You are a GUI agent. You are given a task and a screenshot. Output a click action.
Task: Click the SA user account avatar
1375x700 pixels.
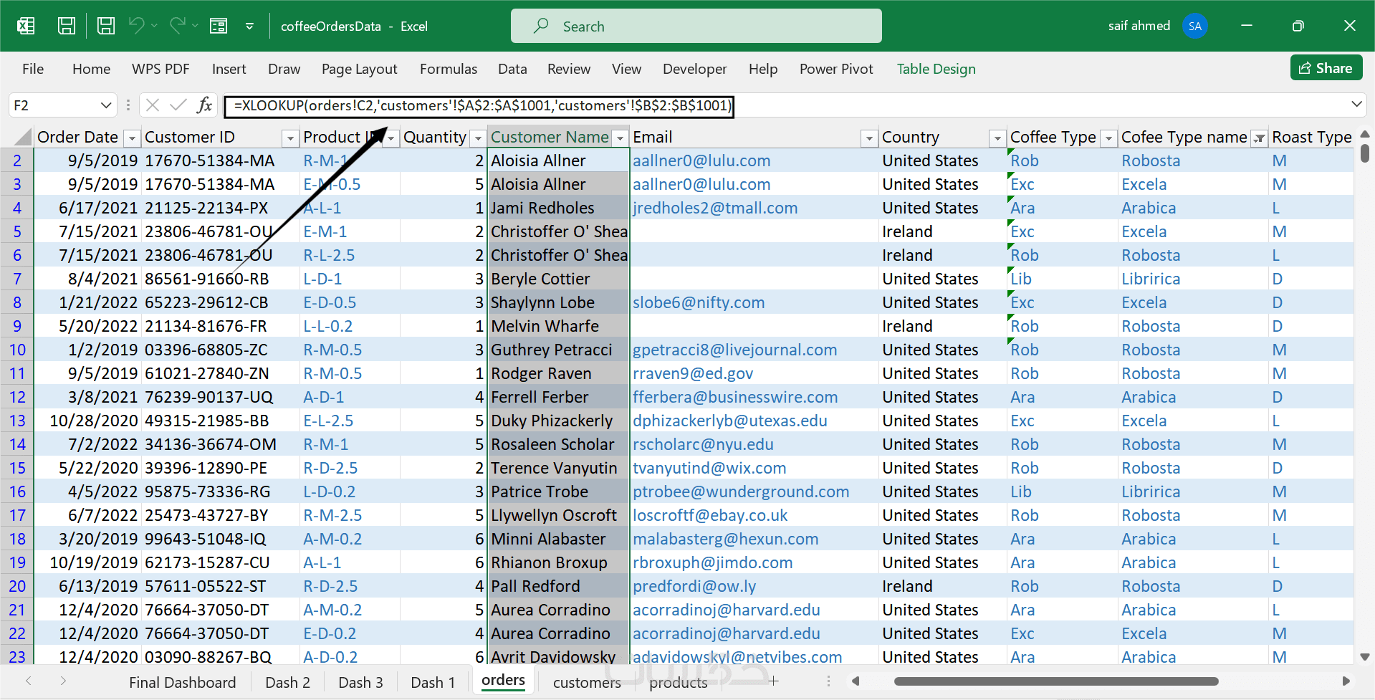click(x=1194, y=27)
